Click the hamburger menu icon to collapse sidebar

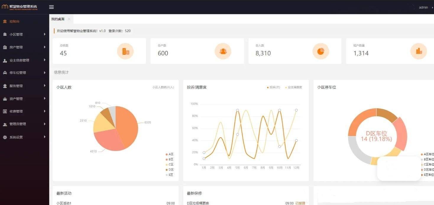tap(51, 7)
